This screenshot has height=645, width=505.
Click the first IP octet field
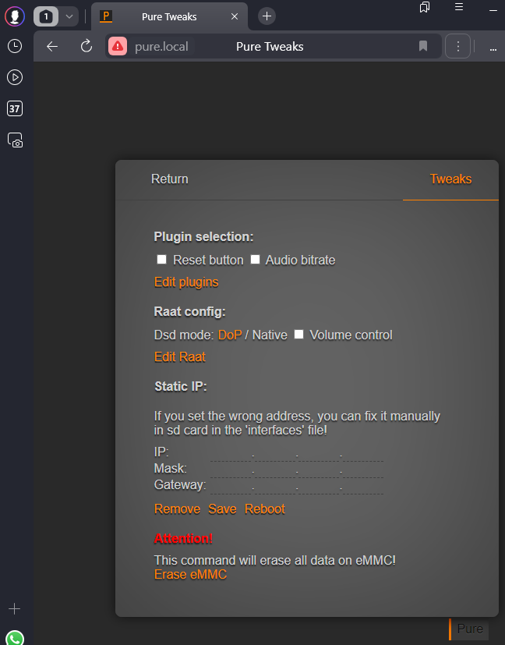click(231, 455)
